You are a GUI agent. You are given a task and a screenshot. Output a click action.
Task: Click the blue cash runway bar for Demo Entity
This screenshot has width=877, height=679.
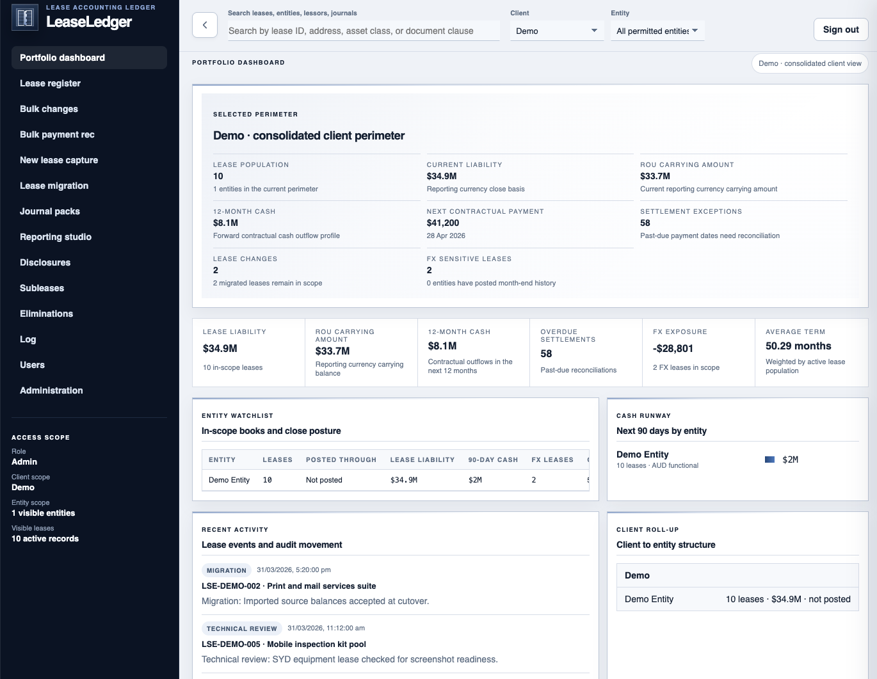click(x=770, y=459)
